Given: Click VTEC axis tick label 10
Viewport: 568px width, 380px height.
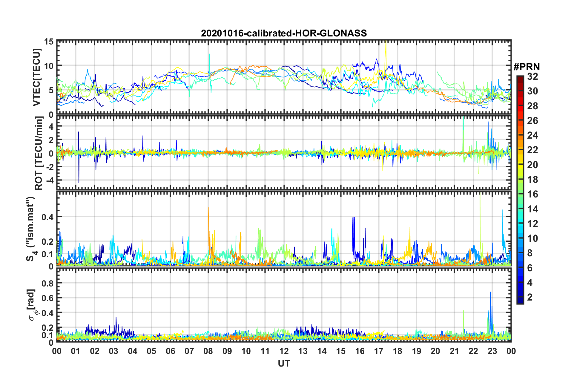Looking at the screenshot, I should pyautogui.click(x=49, y=66).
